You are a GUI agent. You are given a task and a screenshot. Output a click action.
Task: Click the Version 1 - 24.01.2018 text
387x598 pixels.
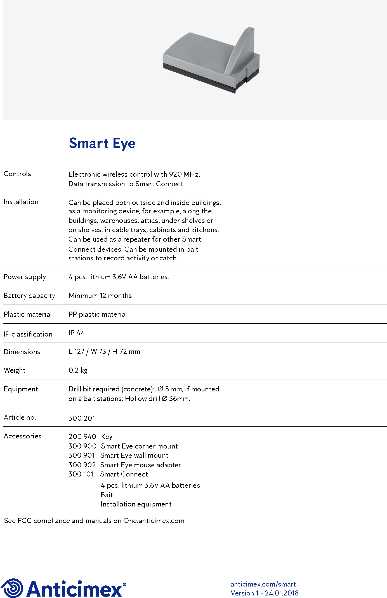(x=265, y=593)
